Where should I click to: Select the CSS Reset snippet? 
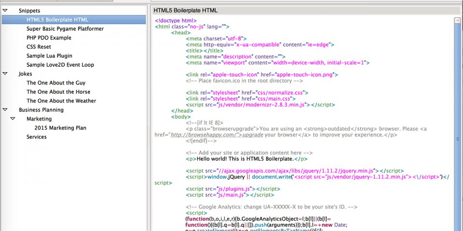(39, 47)
